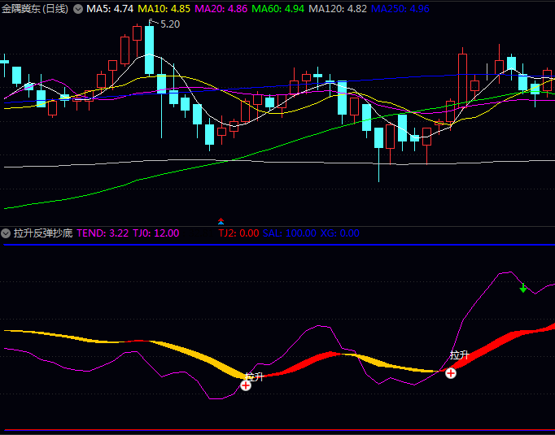555x435 pixels.
Task: Click the 5.20 high price marker
Action: pos(170,24)
